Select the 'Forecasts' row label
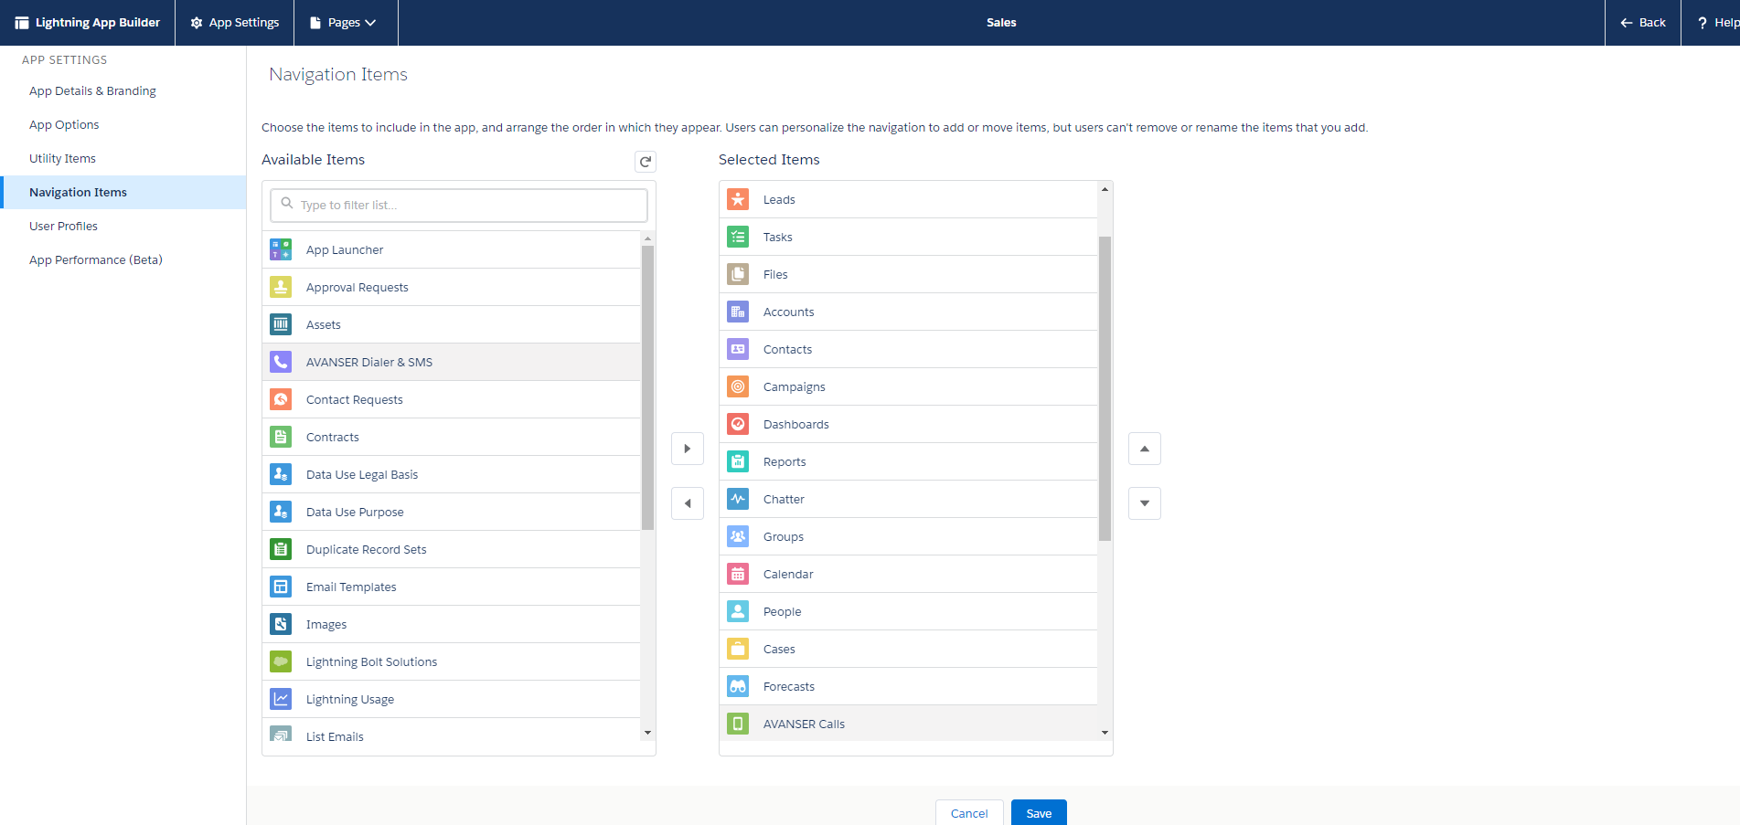The height and width of the screenshot is (825, 1740). 788,686
